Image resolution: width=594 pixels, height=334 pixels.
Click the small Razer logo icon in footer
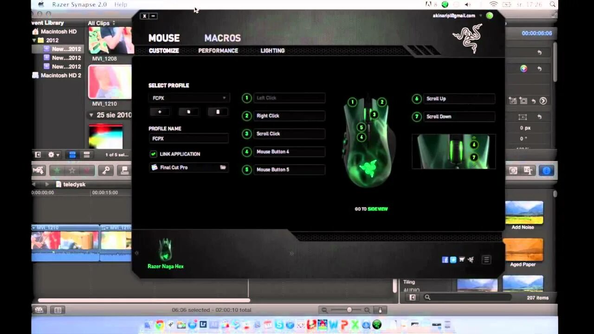(x=471, y=260)
